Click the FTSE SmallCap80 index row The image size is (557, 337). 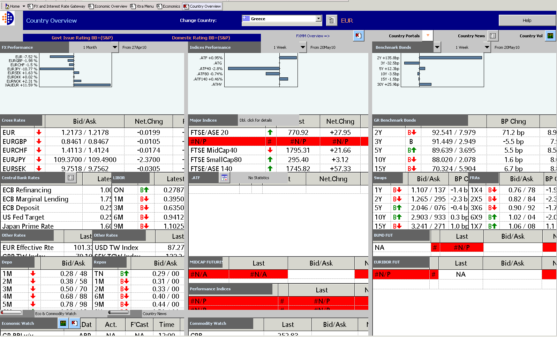tap(278, 160)
